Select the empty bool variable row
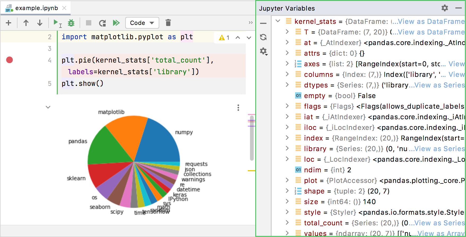The image size is (466, 237). 368,96
